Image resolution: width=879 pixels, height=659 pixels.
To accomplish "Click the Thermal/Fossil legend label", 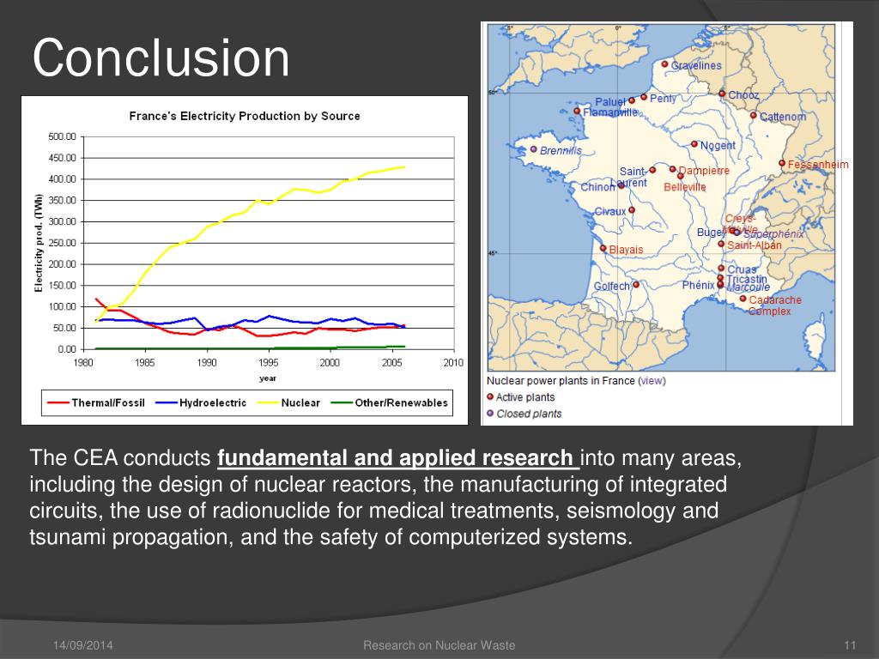I will [x=108, y=403].
